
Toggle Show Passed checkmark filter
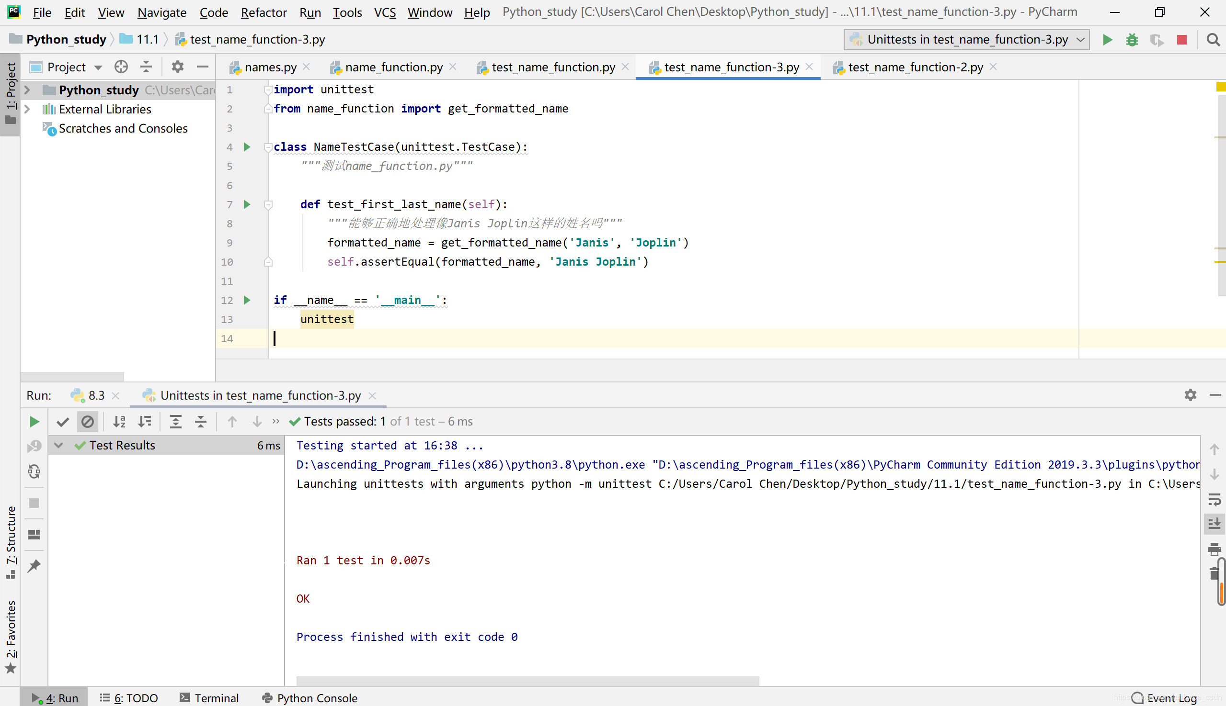[x=63, y=422]
